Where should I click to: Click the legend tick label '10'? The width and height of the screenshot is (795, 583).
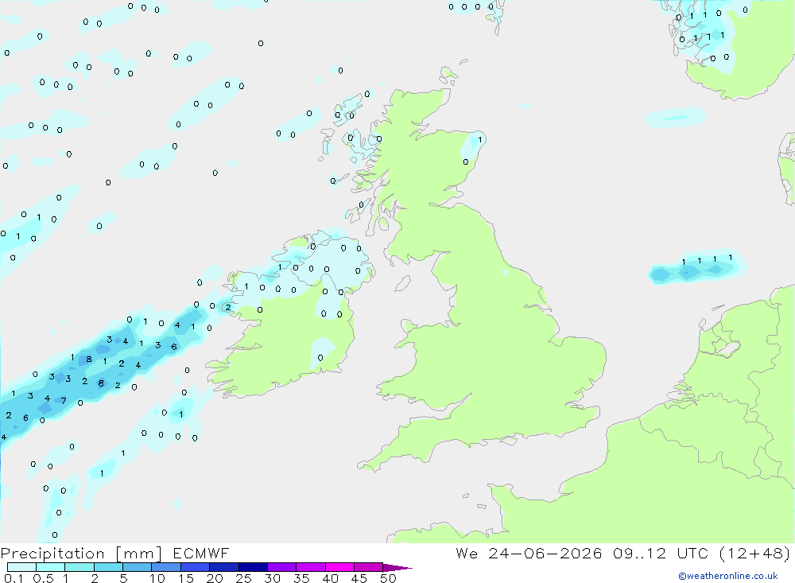(157, 578)
